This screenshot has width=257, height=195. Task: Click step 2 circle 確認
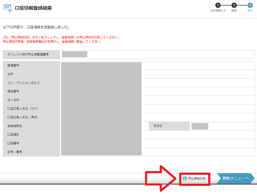(234, 5)
